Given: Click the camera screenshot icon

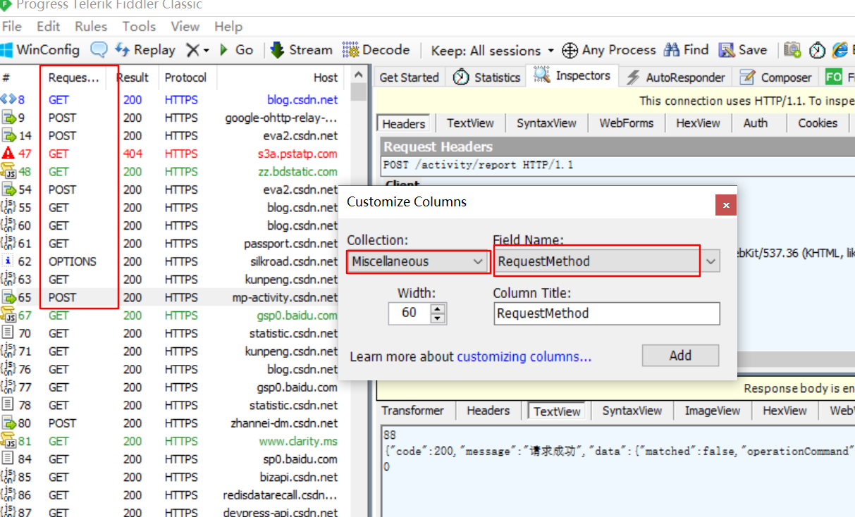Looking at the screenshot, I should click(792, 50).
